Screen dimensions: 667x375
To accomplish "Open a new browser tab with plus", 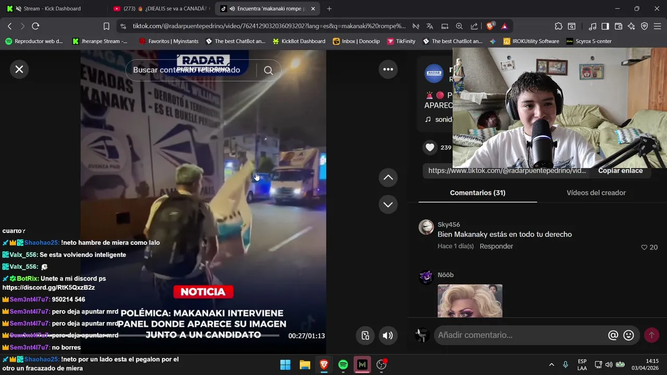I will 329,9.
